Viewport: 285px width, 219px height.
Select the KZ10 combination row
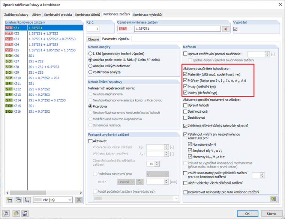click(44, 78)
